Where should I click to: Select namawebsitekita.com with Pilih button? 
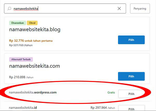point(131,76)
